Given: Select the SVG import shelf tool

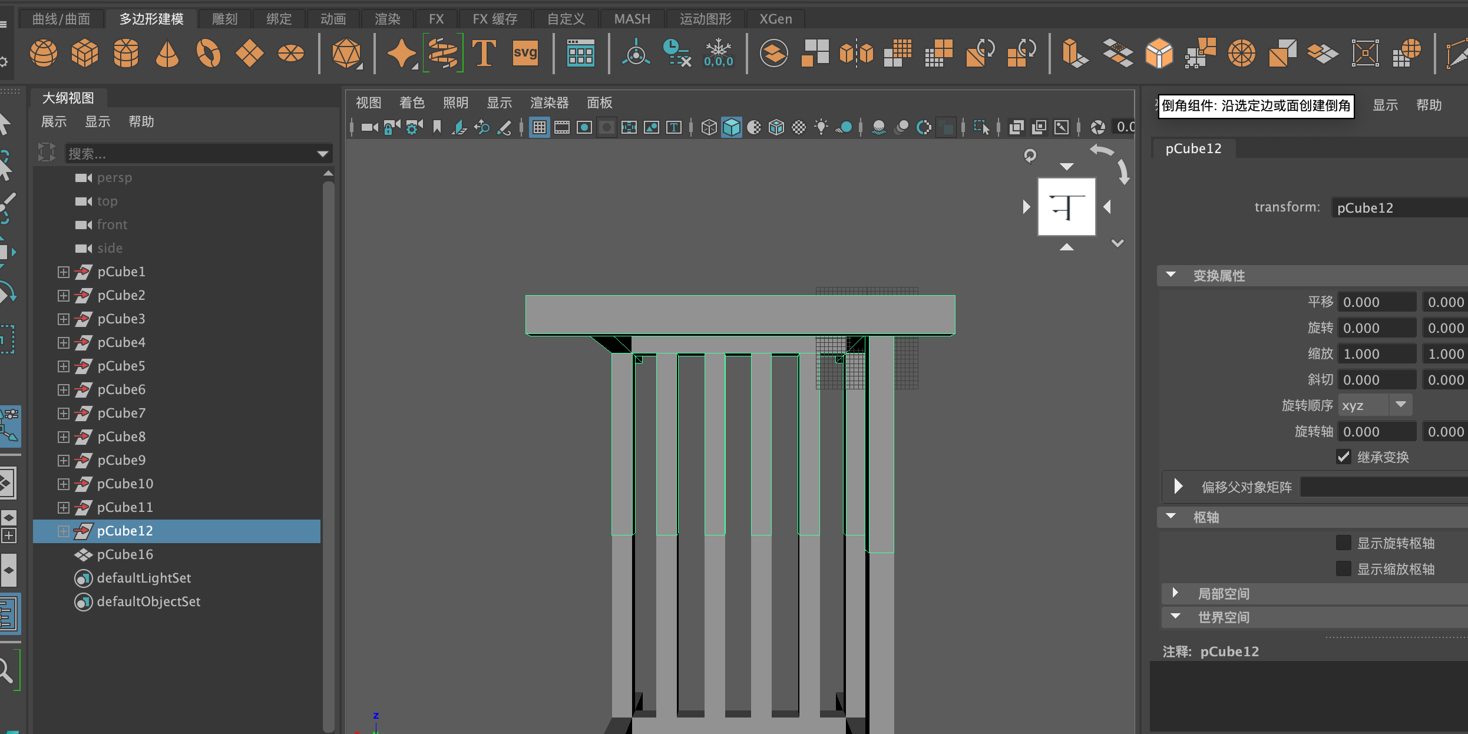Looking at the screenshot, I should pos(525,54).
